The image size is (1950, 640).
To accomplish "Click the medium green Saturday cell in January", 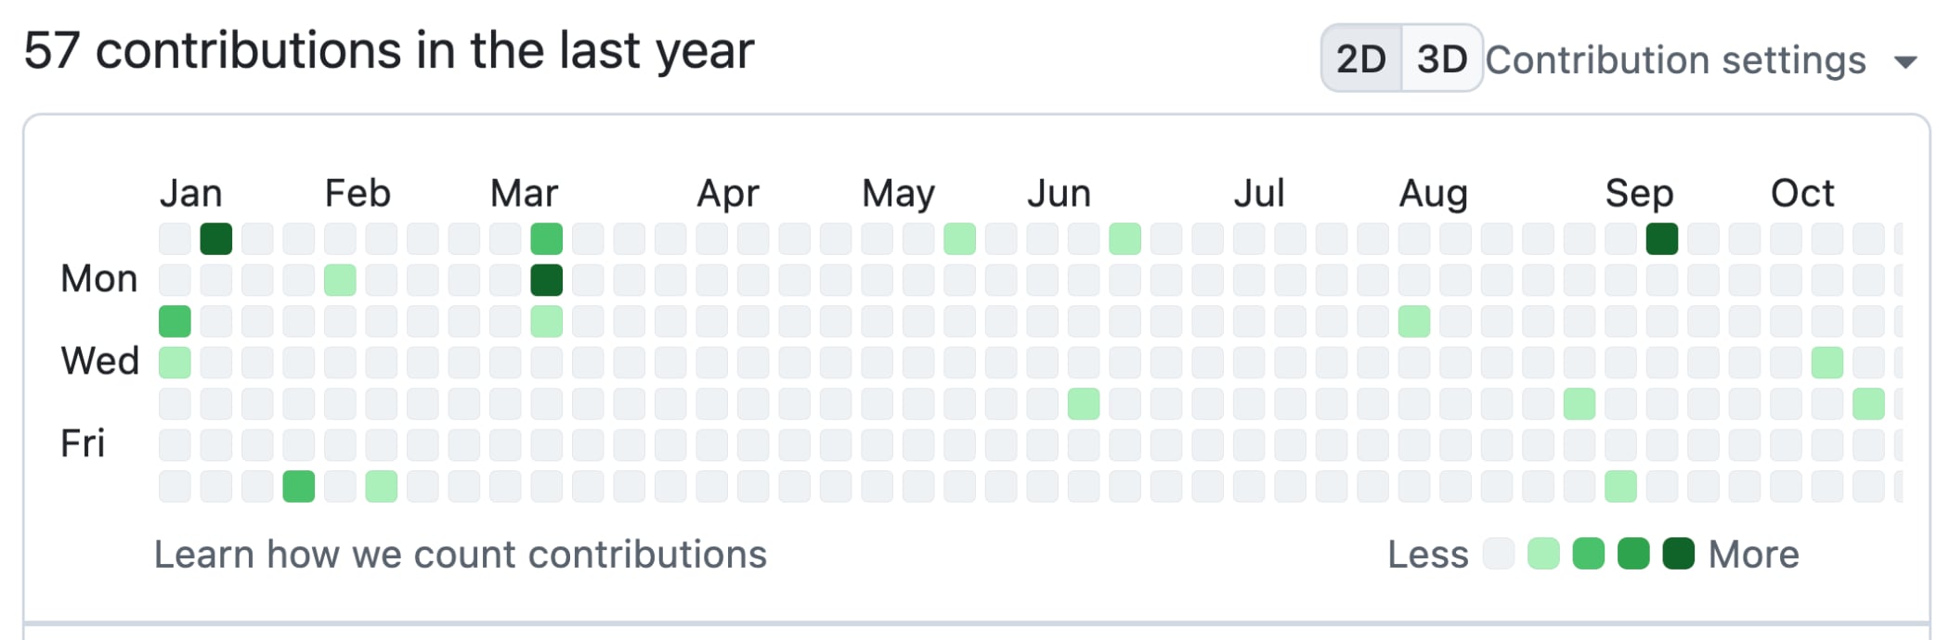I will 299,486.
